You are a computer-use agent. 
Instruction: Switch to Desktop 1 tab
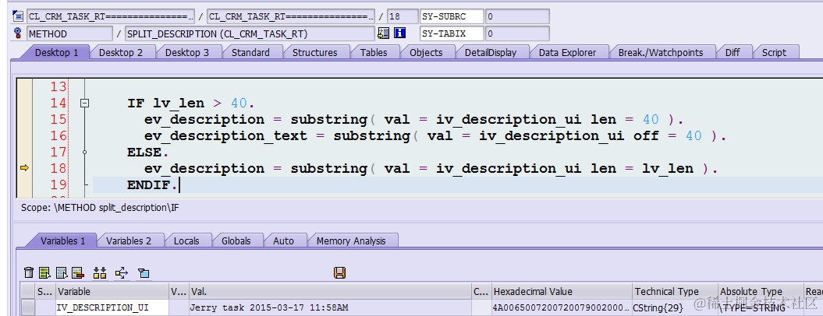pos(56,52)
